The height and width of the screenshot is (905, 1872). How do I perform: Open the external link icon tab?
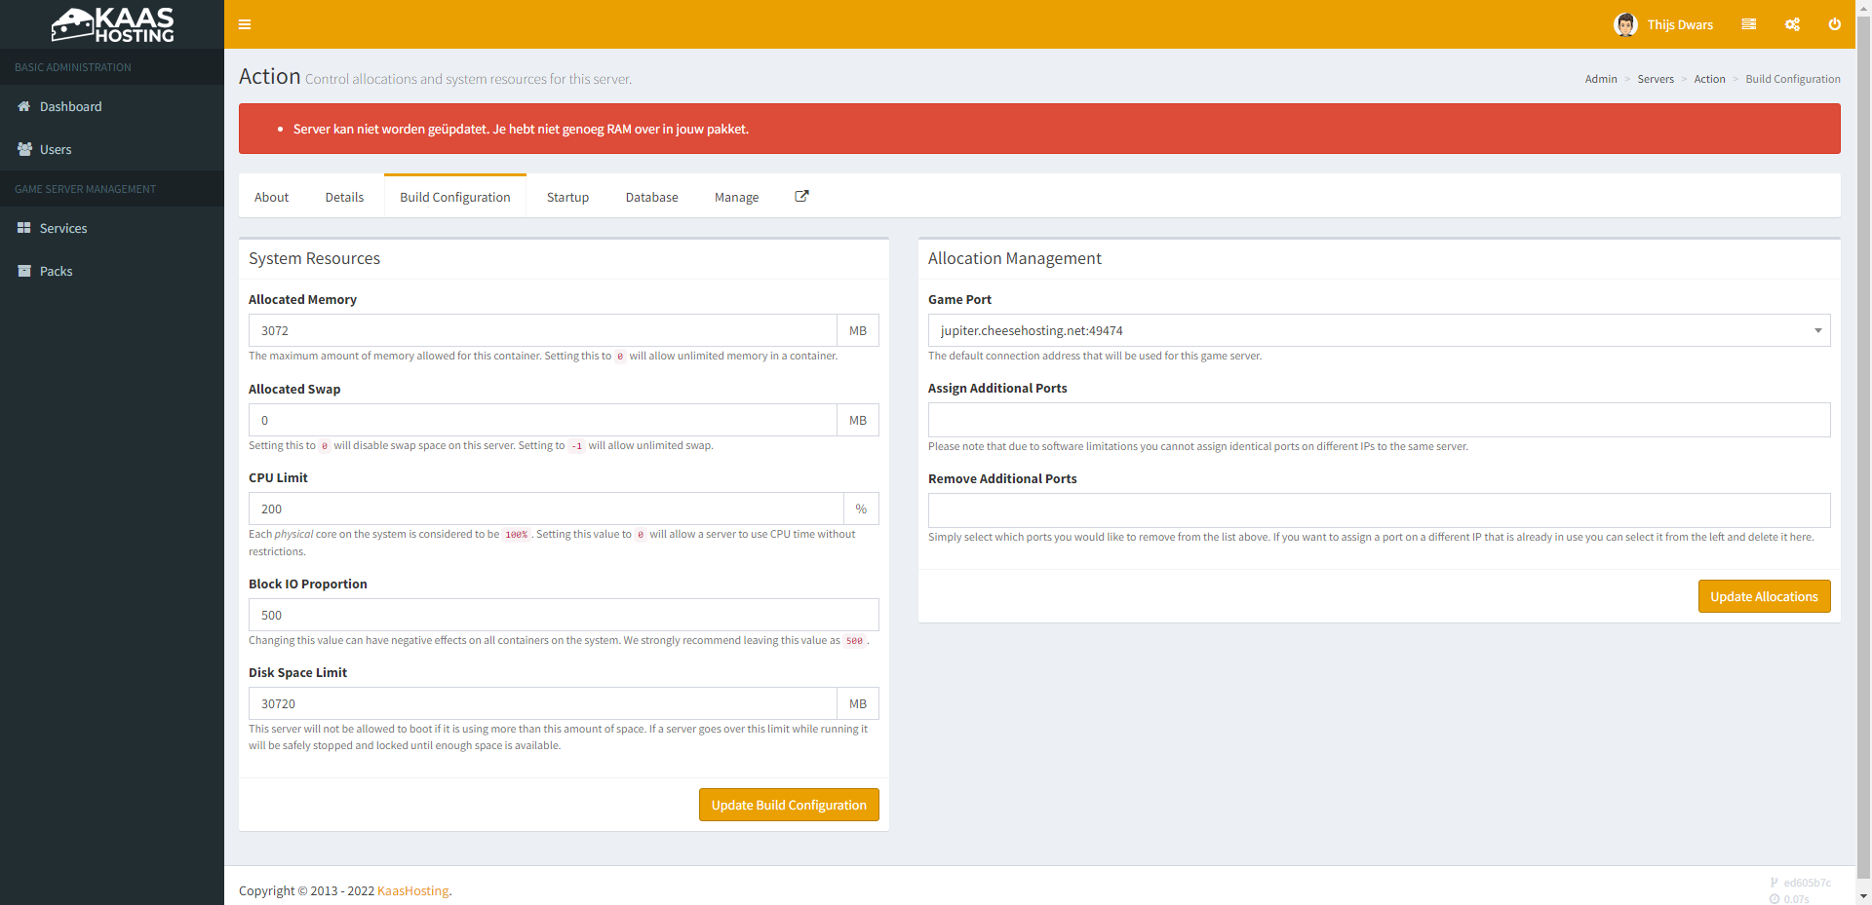coord(801,197)
